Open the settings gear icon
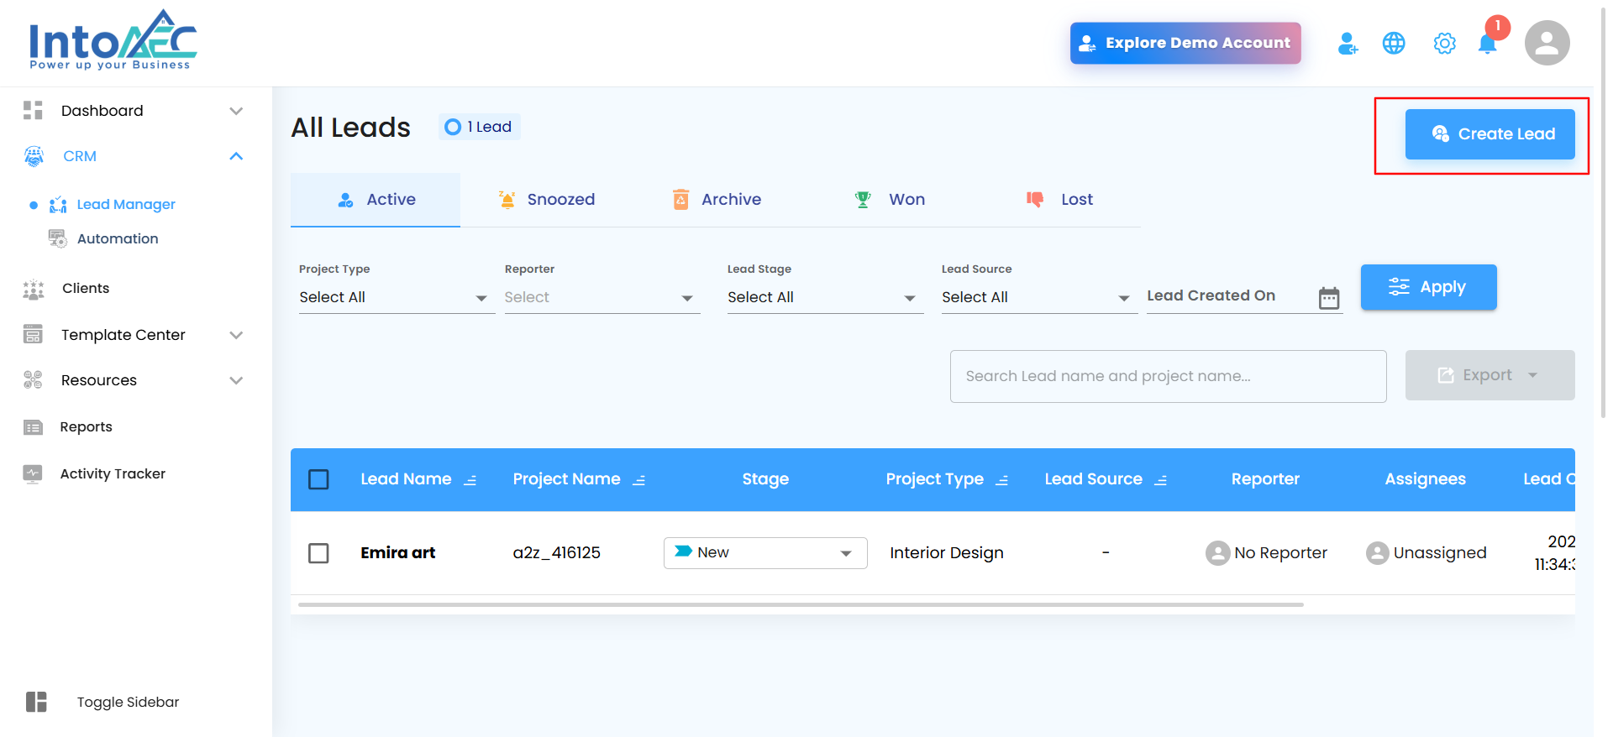 pyautogui.click(x=1444, y=43)
